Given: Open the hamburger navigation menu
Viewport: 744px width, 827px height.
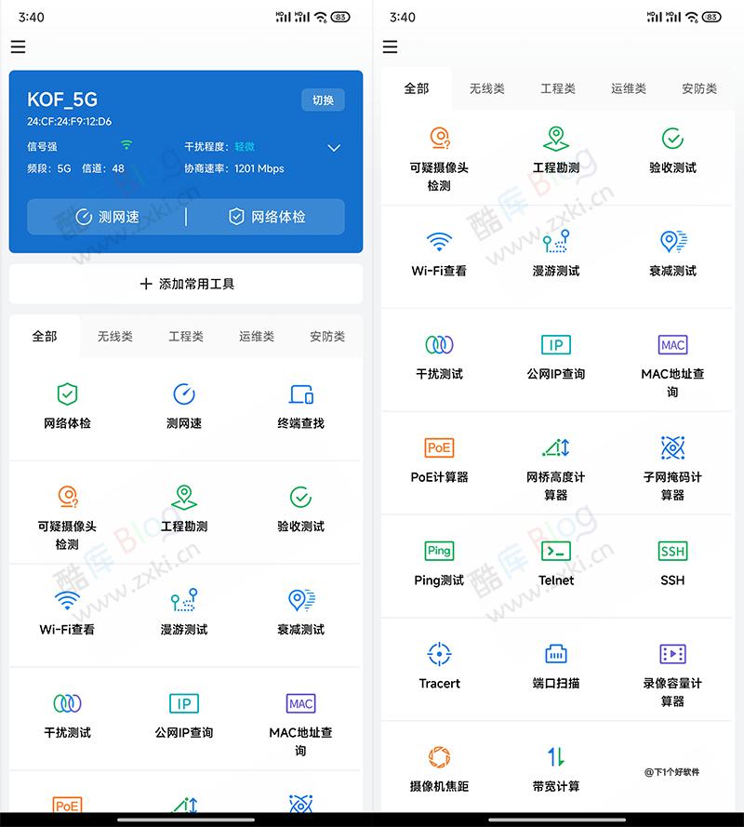Looking at the screenshot, I should pyautogui.click(x=19, y=47).
